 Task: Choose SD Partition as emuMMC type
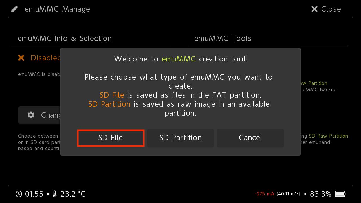180,138
